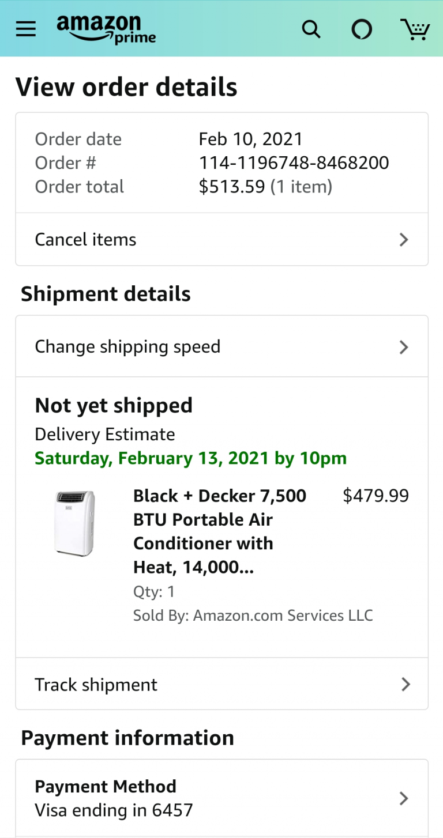Tap the Track shipment chevron arrow

(x=406, y=684)
